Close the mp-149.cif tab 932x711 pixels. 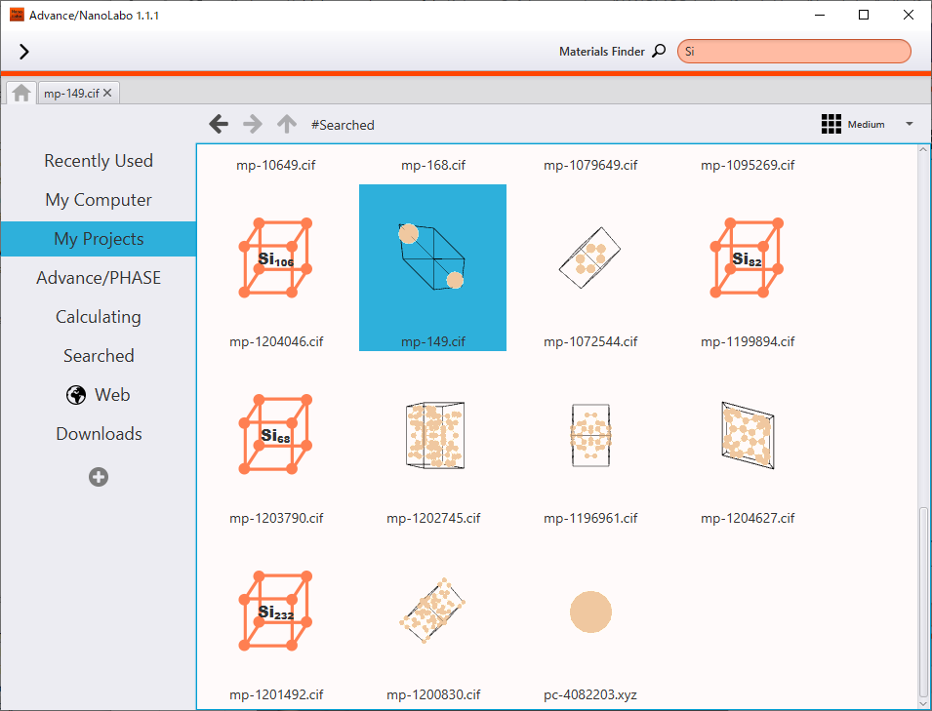pyautogui.click(x=107, y=93)
